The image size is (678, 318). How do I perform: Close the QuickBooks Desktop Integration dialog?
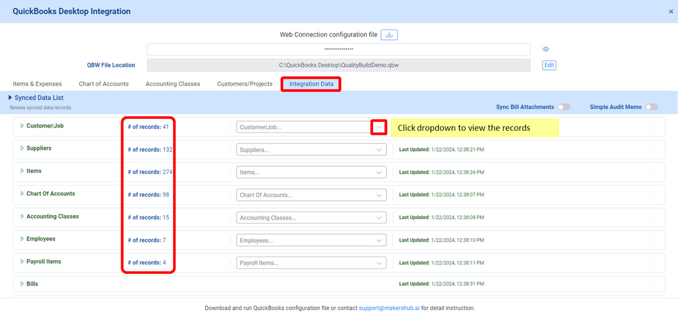(671, 12)
